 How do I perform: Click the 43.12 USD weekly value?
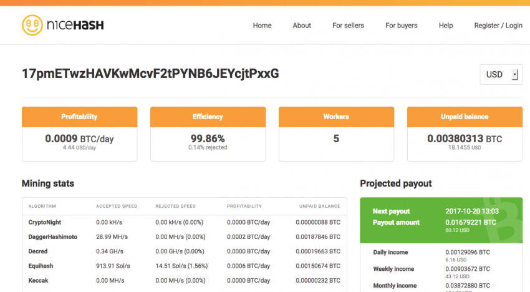click(457, 276)
